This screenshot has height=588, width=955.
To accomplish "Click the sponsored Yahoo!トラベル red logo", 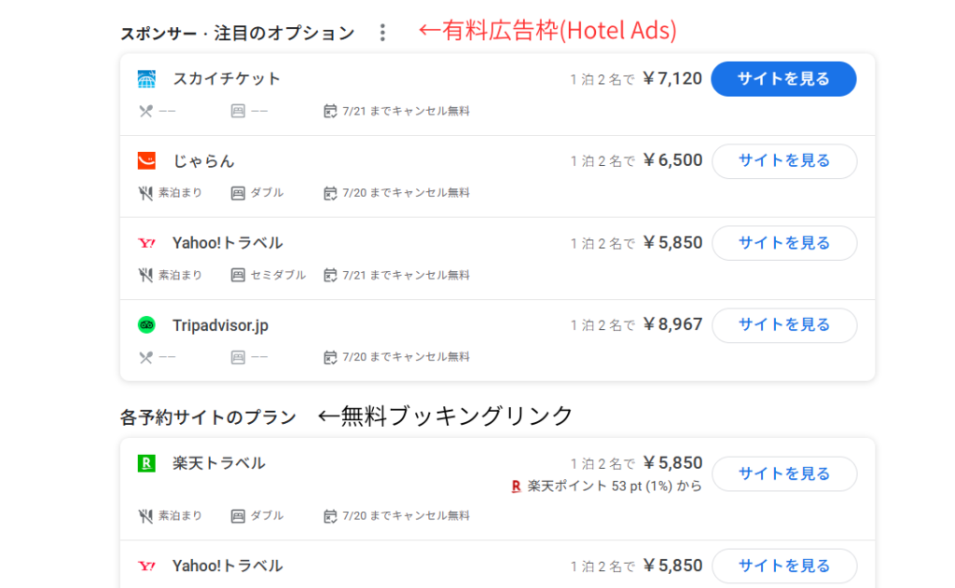I will [x=146, y=243].
